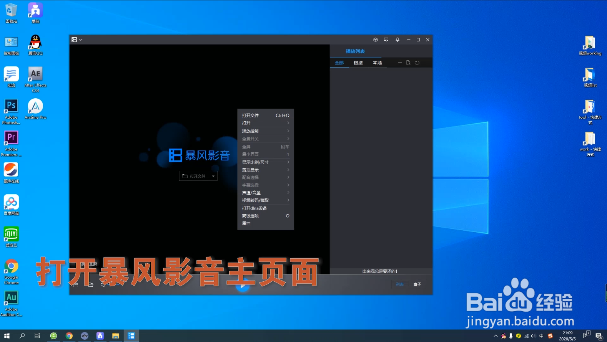Open the 爱拍 desktop icon
Viewport: 607px width, 342px height.
(x=35, y=13)
